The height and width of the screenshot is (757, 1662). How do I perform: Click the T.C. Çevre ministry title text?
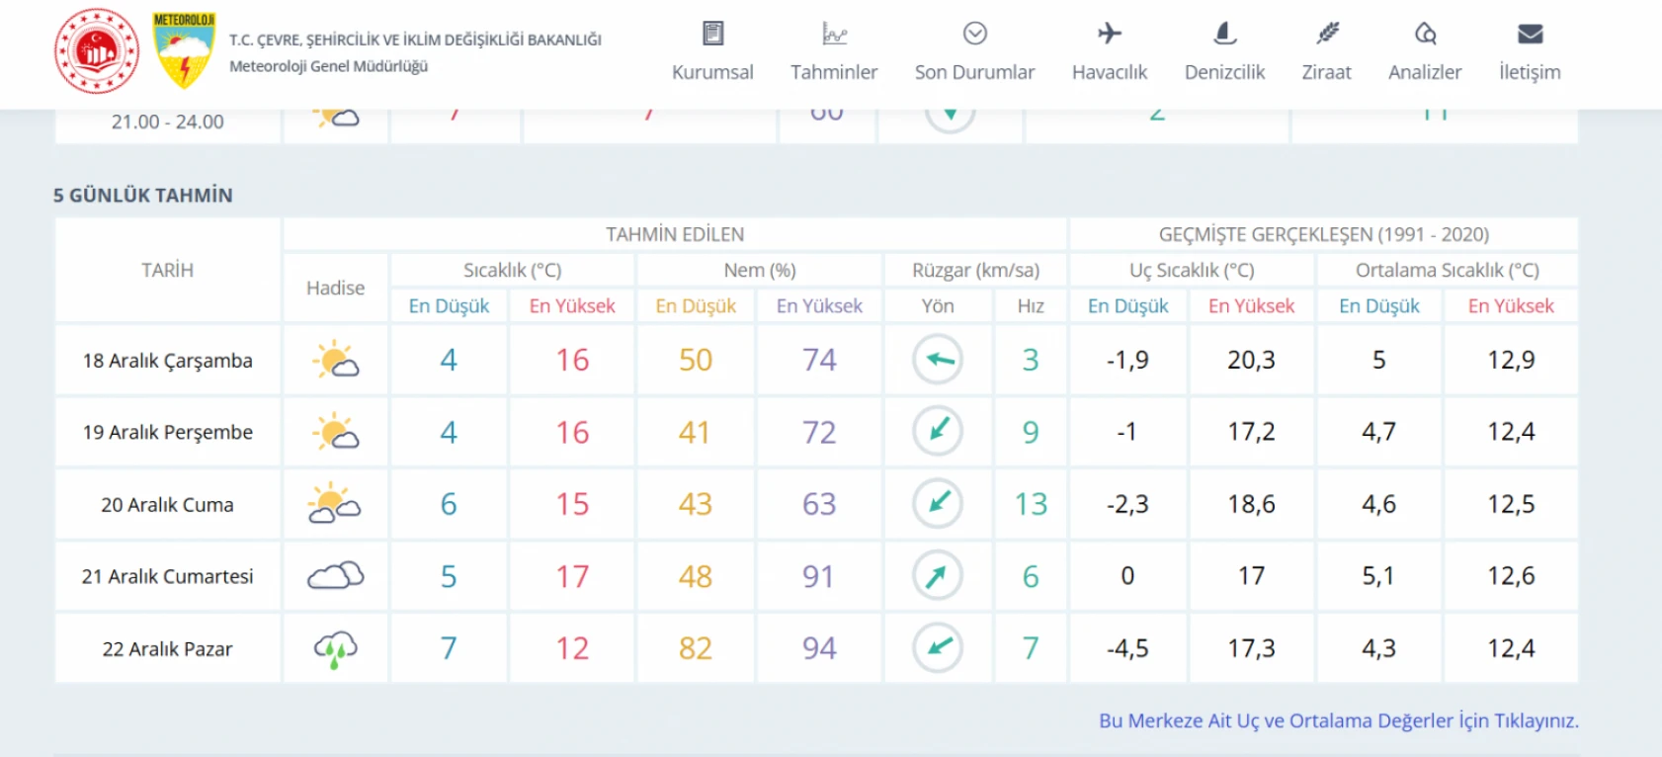tap(415, 40)
